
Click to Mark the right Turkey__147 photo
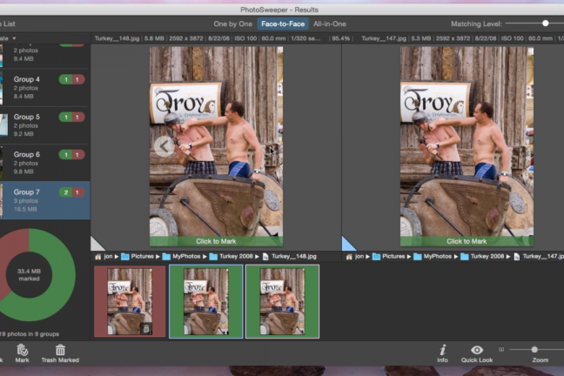click(467, 241)
